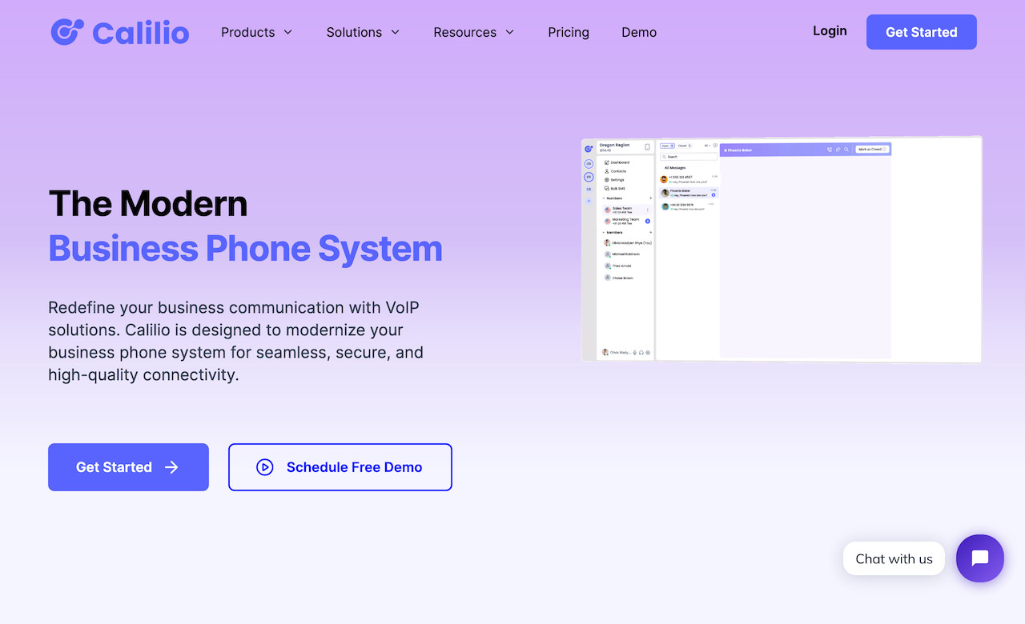1025x624 pixels.
Task: Click the headphones icon in the bottom user bar
Action: click(x=641, y=352)
